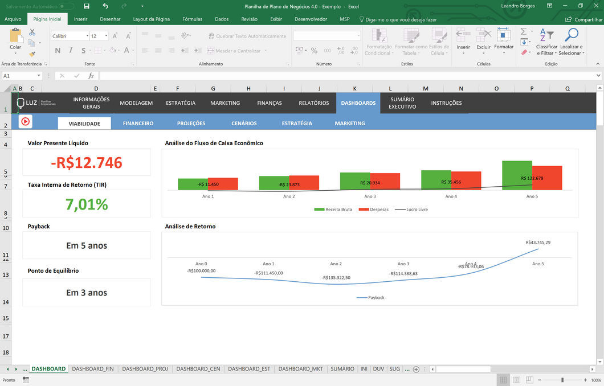This screenshot has width=604, height=386.
Task: Click the zoom slider in status bar
Action: pos(562,380)
